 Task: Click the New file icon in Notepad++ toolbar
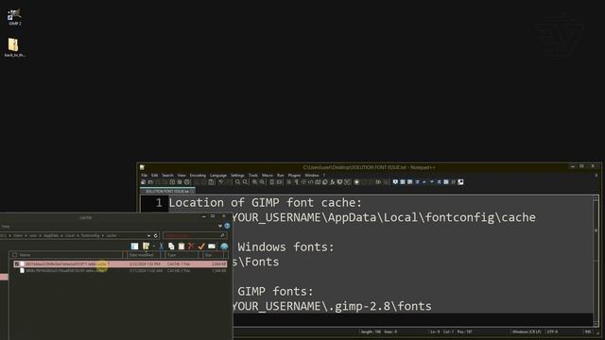[143, 182]
